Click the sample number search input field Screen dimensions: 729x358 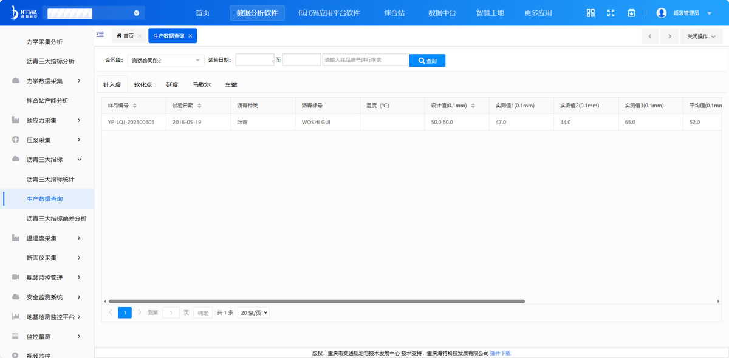pos(364,60)
